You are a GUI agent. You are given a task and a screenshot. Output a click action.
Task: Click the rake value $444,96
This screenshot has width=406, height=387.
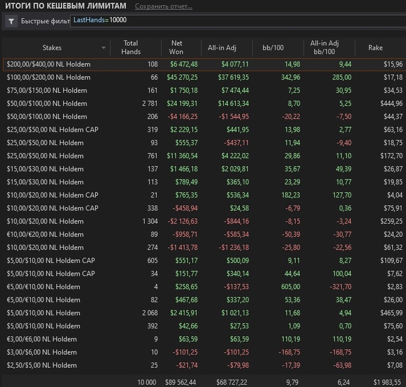(x=391, y=104)
